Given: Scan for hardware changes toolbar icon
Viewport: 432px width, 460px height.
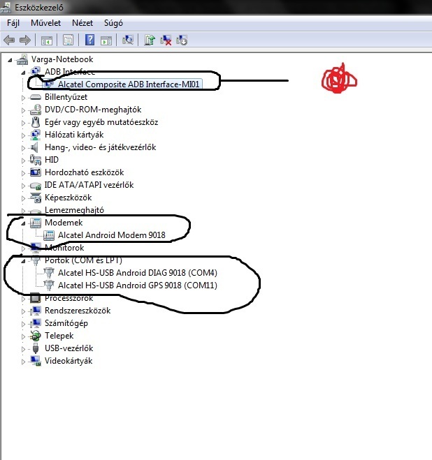Looking at the screenshot, I should coord(128,40).
